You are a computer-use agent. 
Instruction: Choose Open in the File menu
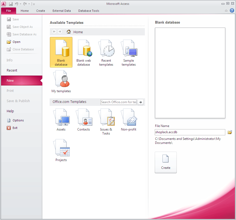tap(14, 42)
